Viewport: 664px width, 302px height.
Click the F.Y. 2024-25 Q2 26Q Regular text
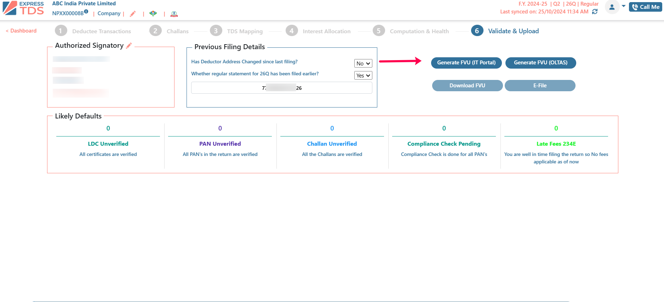pyautogui.click(x=559, y=4)
